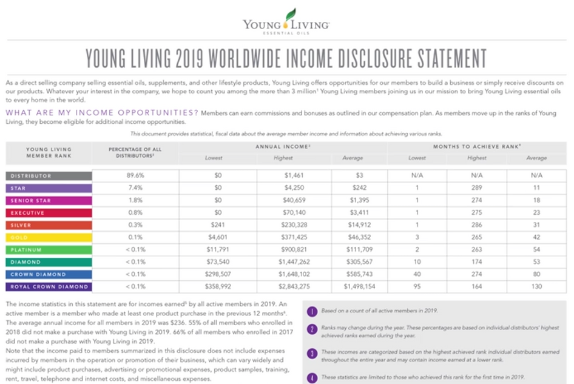Click the Young Living leaf logo
574x384 pixels.
pos(286,22)
